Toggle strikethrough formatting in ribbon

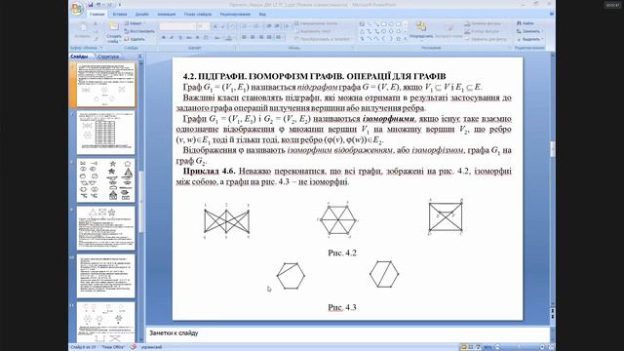[x=188, y=38]
